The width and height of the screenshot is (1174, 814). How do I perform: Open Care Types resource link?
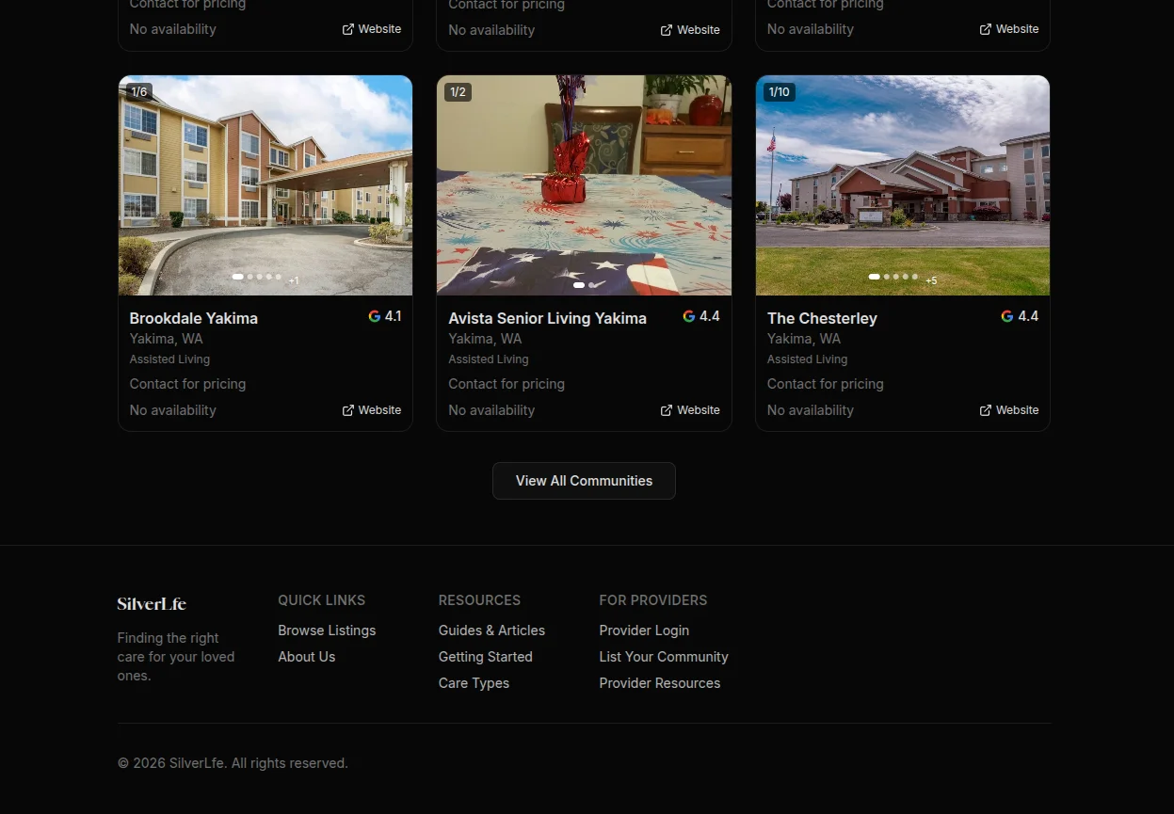point(474,683)
